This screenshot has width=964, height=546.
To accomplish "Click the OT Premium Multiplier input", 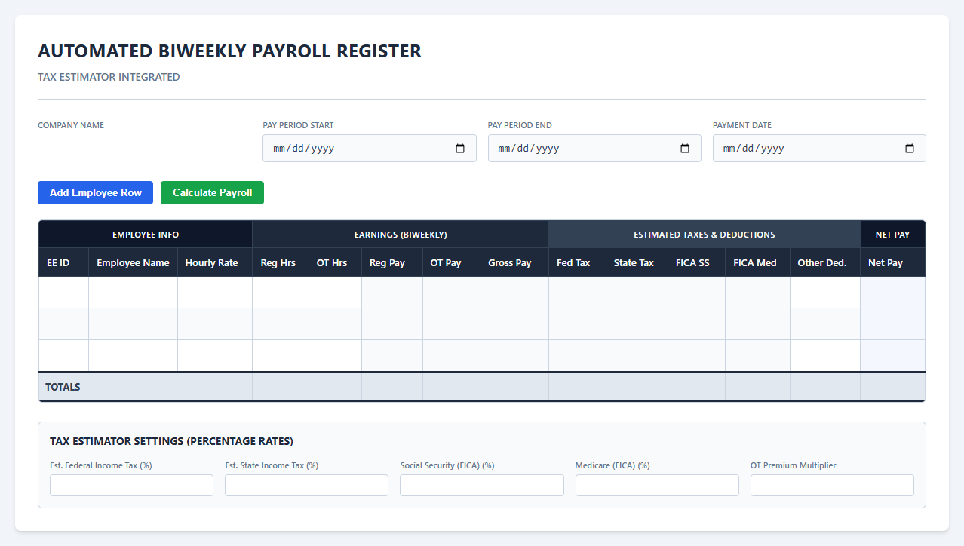I will [832, 485].
